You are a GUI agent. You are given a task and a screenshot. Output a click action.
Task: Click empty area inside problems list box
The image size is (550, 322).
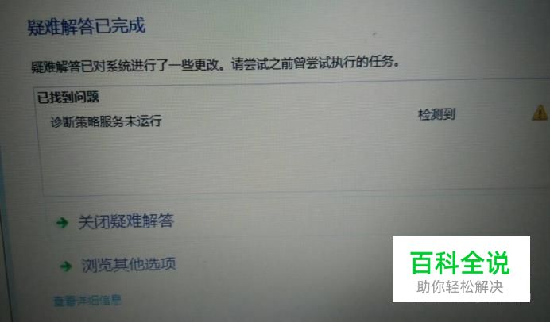[281, 161]
